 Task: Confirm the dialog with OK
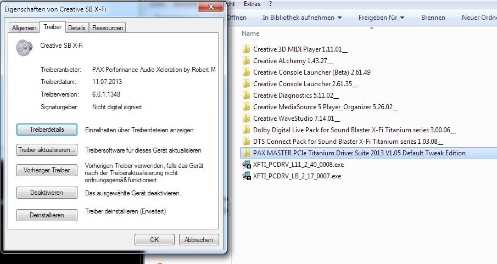tap(154, 240)
